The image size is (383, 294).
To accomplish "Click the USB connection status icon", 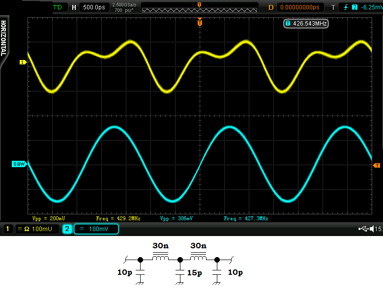I will click(363, 229).
